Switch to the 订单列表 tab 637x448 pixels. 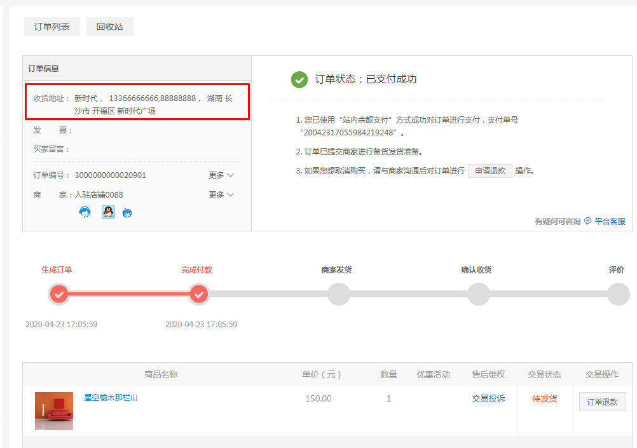[x=52, y=27]
